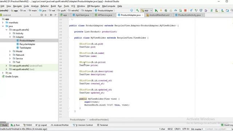Open SDK Manager icon in the toolbar
This screenshot has height=131, width=233.
[x=222, y=11]
